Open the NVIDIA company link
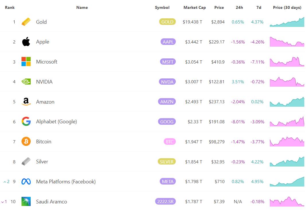The width and height of the screenshot is (306, 210). pyautogui.click(x=44, y=82)
